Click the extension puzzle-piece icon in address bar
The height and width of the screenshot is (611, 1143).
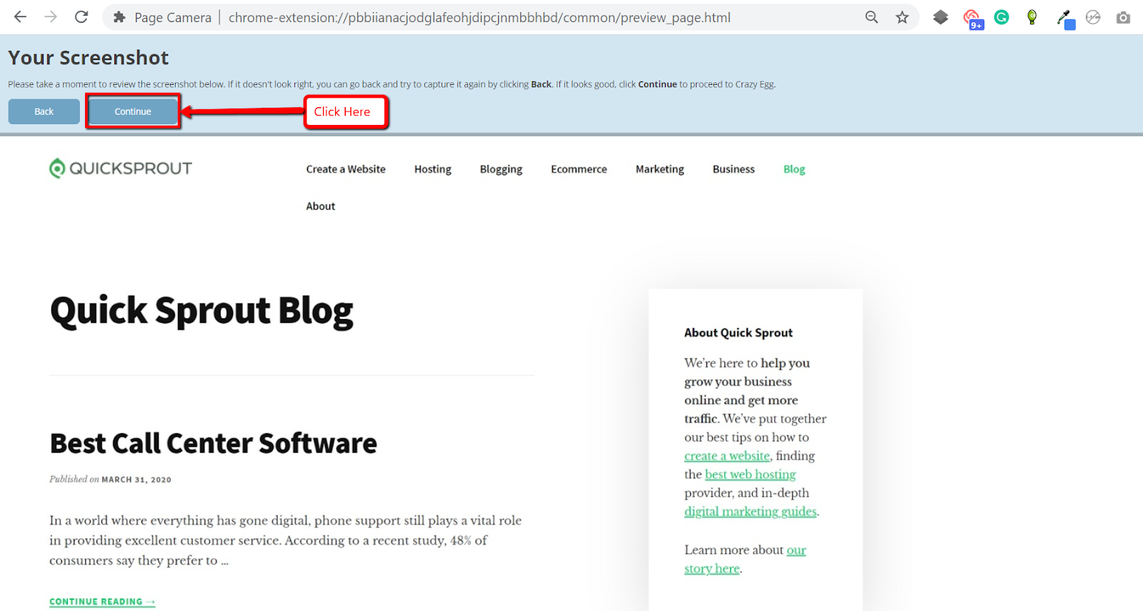(x=119, y=17)
